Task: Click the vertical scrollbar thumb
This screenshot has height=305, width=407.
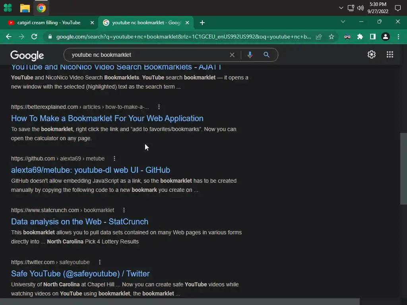Action: click(x=403, y=168)
